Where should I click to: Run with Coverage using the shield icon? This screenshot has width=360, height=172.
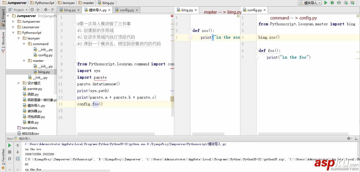(x=339, y=3)
